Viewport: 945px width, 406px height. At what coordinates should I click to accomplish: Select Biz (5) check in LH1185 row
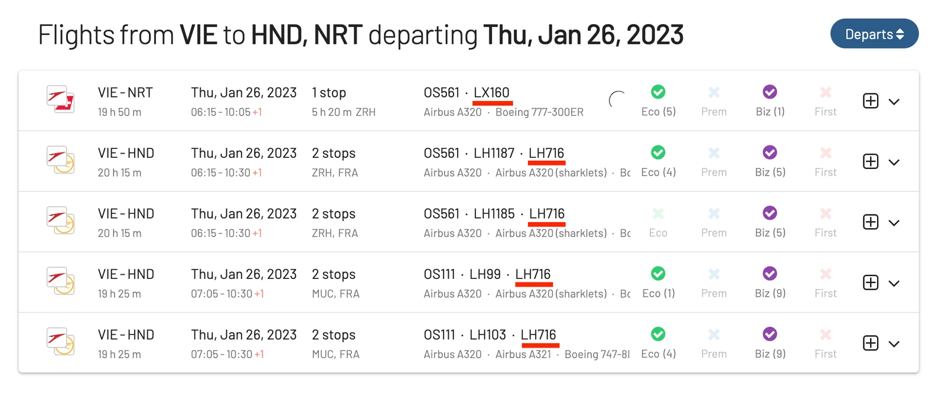point(770,213)
